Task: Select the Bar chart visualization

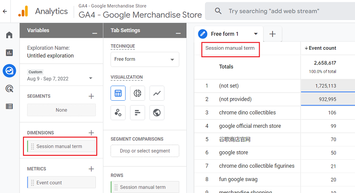Action: (138, 113)
